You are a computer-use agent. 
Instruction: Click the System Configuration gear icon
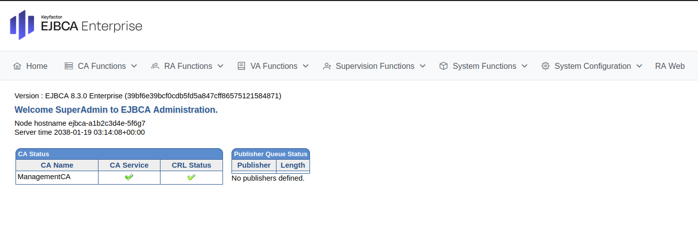[545, 66]
